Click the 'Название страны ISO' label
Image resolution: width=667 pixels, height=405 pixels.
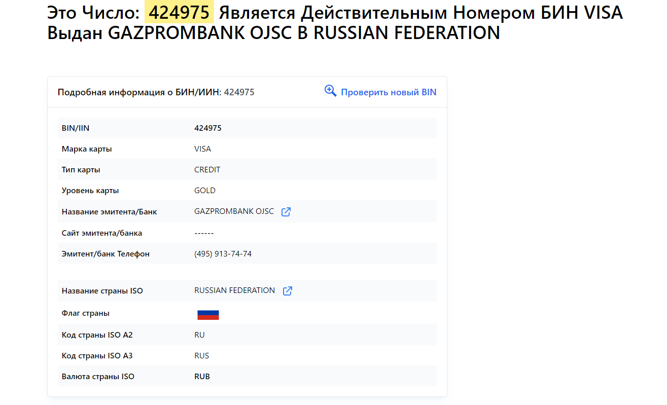(102, 291)
